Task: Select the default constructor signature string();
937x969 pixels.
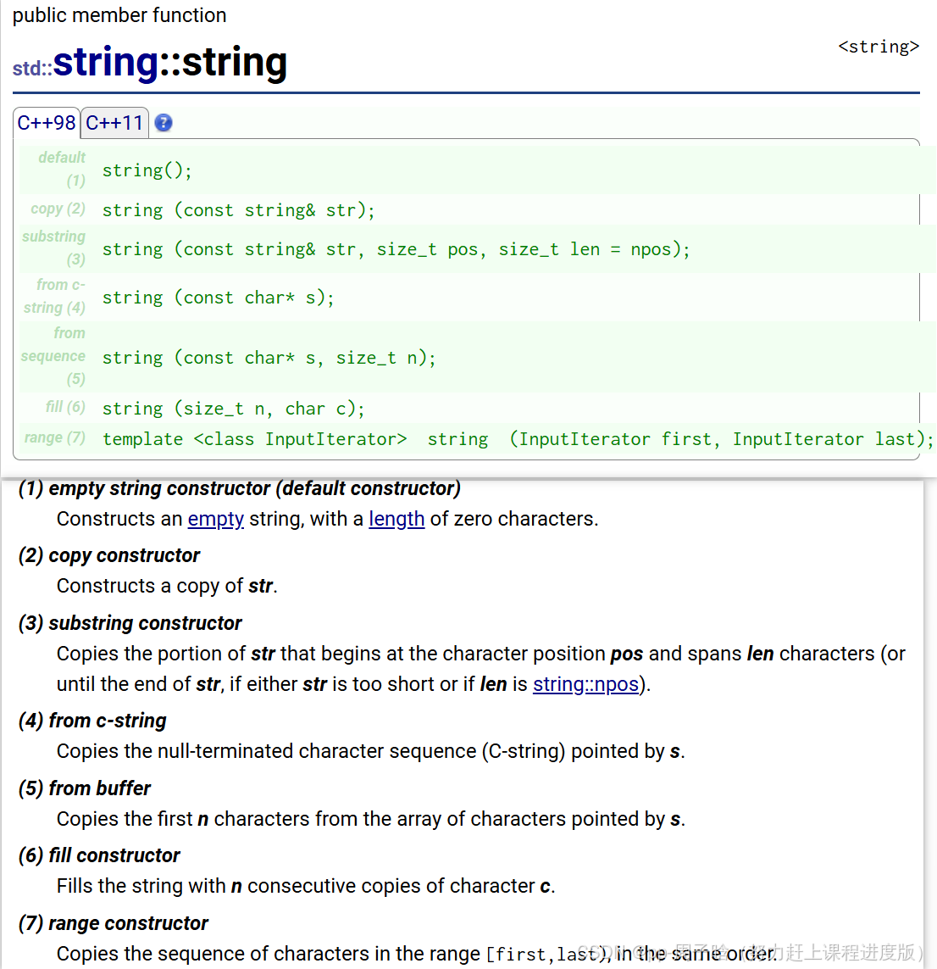Action: [147, 170]
